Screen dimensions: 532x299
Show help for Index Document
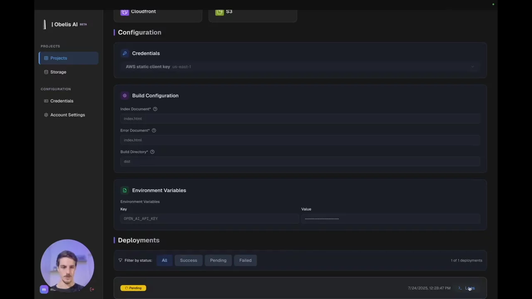click(155, 109)
